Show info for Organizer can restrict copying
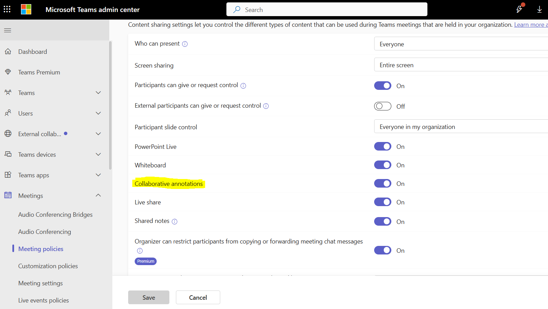This screenshot has width=548, height=309. tap(140, 251)
